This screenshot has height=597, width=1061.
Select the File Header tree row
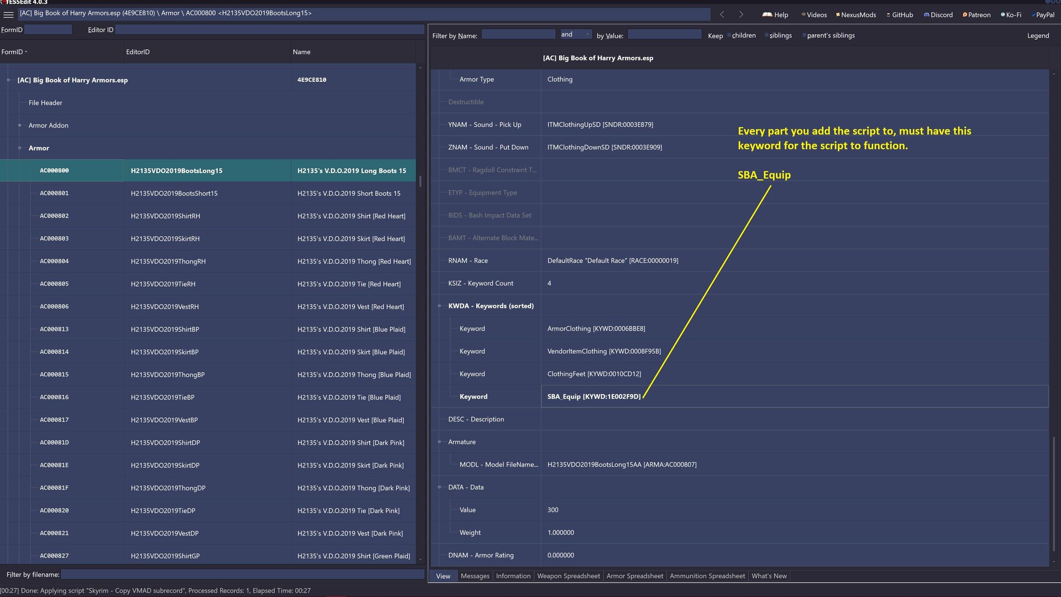tap(208, 103)
